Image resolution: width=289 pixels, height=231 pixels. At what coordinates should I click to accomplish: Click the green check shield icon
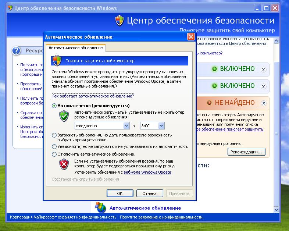(x=64, y=116)
